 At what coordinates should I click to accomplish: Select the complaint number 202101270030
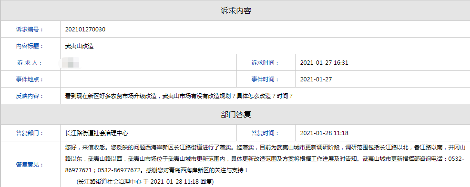85,30
